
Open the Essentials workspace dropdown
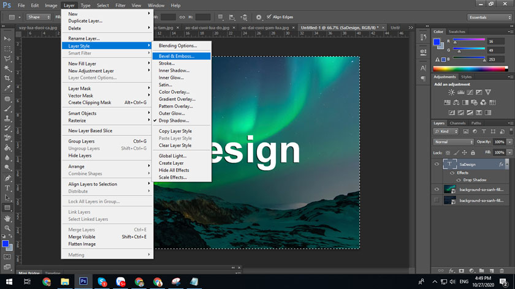point(489,17)
